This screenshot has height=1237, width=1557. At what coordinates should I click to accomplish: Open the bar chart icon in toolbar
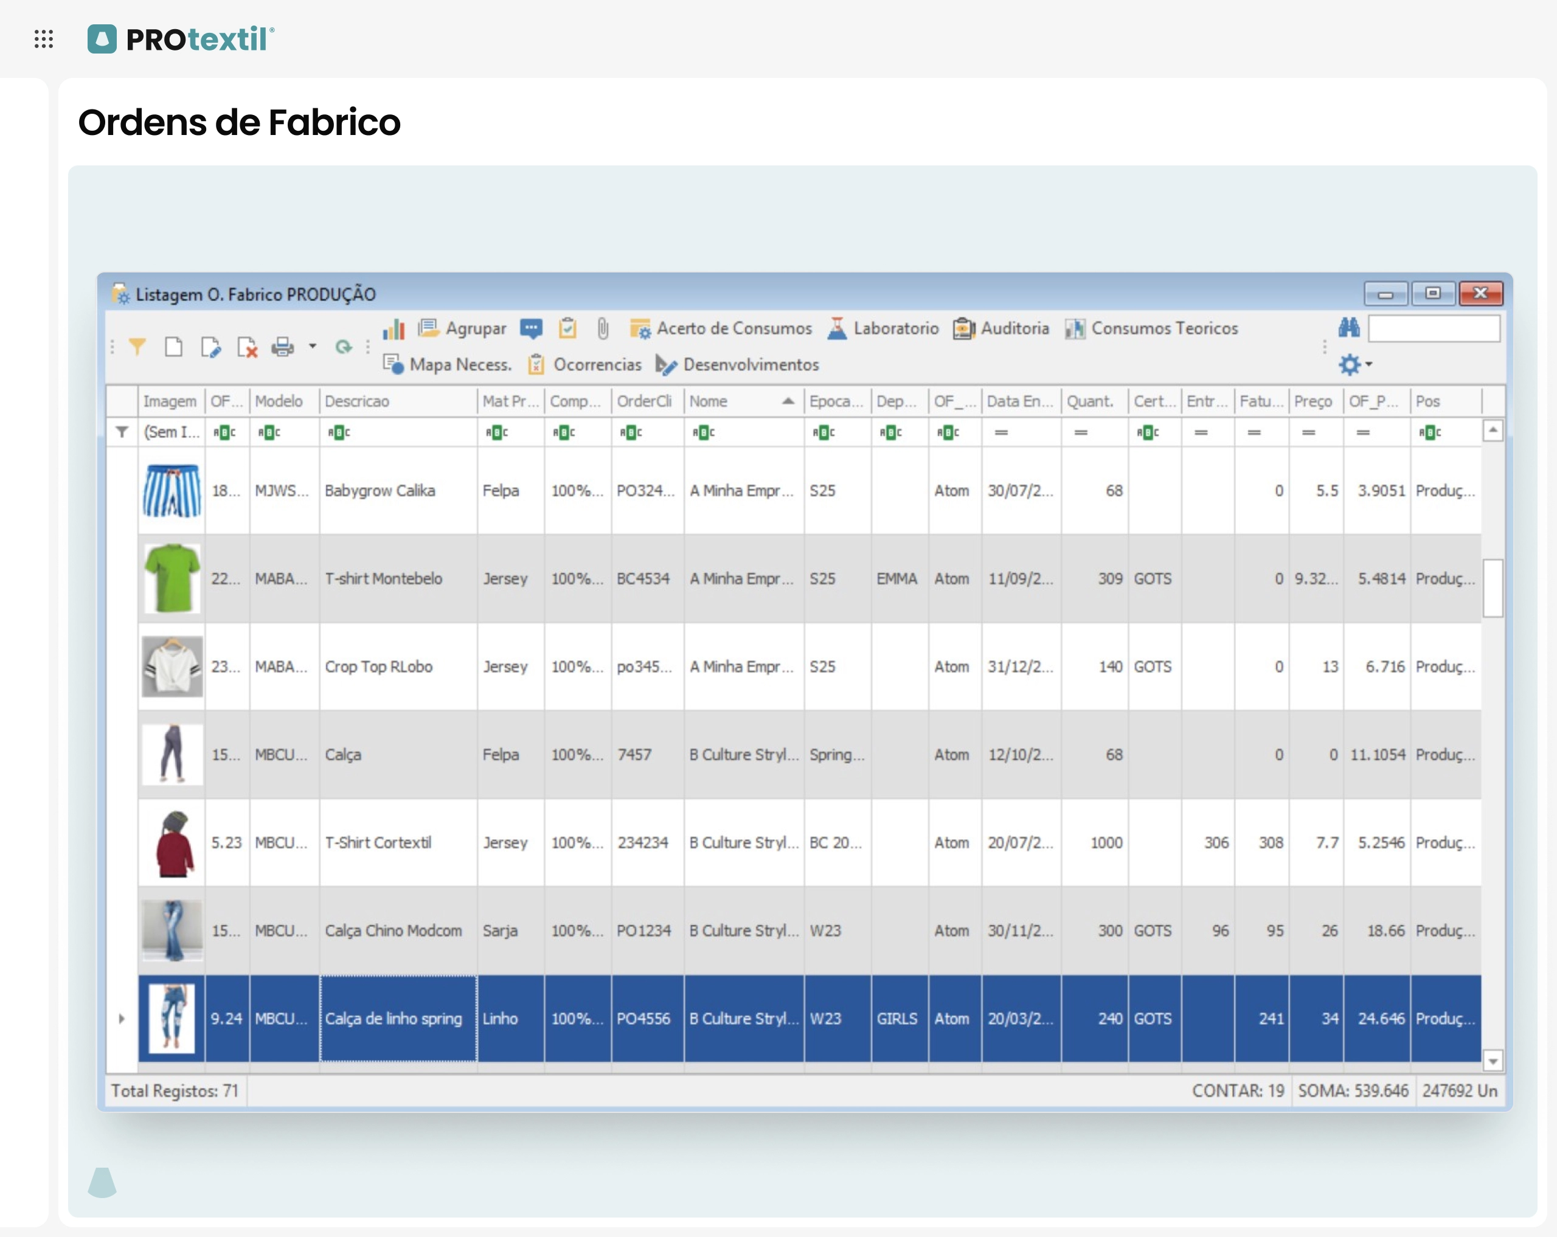tap(394, 329)
